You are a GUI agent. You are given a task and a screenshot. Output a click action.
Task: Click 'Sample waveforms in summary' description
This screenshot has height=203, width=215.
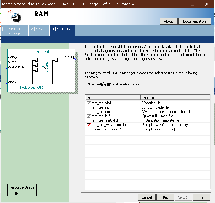point(165,125)
